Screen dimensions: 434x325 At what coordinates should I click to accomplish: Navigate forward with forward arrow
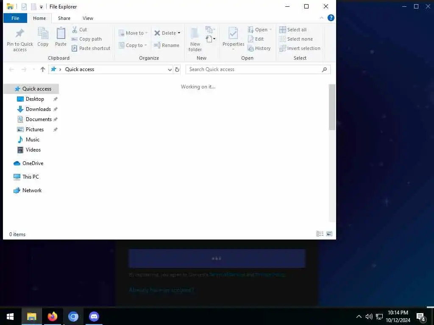(x=24, y=69)
